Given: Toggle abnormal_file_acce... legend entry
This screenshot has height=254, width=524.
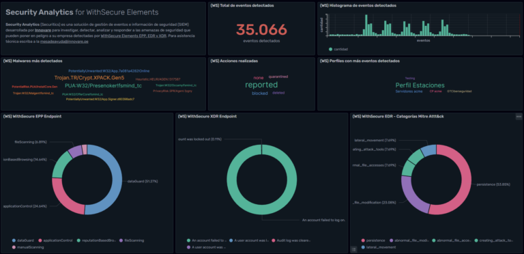Looking at the screenshot, I should (x=451, y=240).
